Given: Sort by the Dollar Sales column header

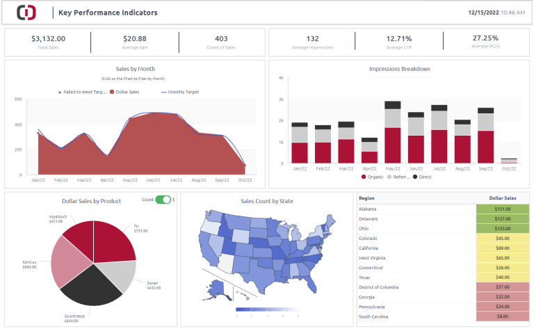Looking at the screenshot, I should point(503,198).
